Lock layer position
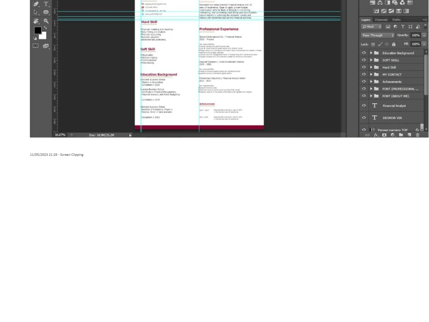Image resolution: width=429 pixels, height=322 pixels. click(x=387, y=44)
